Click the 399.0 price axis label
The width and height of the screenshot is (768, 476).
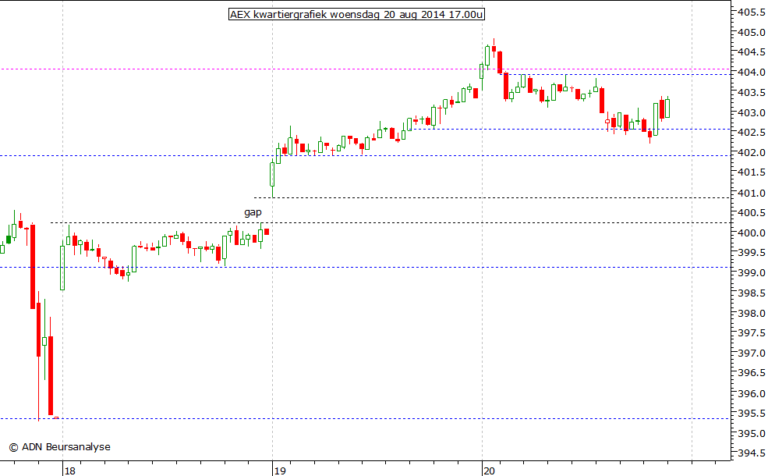click(752, 273)
